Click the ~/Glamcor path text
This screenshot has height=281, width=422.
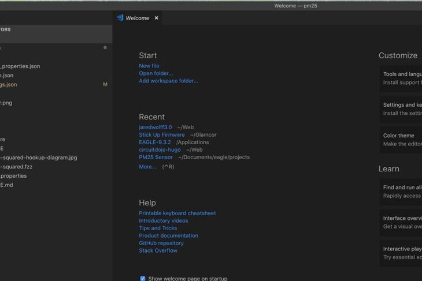[x=203, y=135]
